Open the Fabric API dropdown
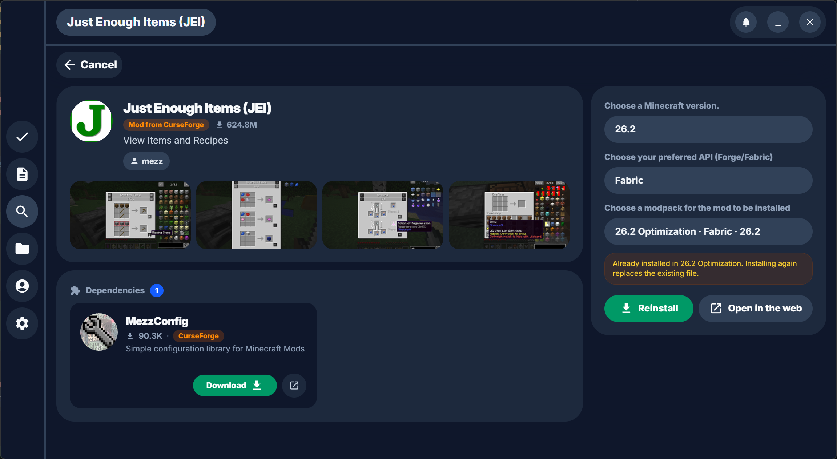Viewport: 837px width, 459px height. (708, 180)
